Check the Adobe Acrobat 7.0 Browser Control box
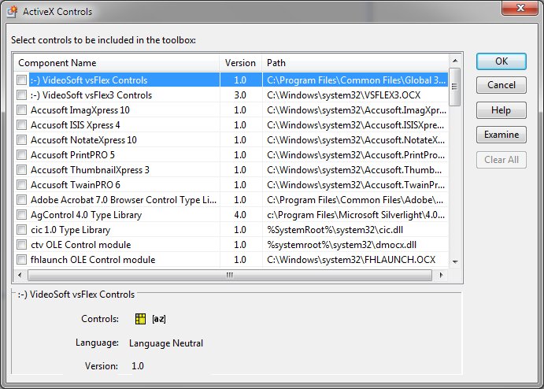The image size is (544, 389). pyautogui.click(x=22, y=200)
